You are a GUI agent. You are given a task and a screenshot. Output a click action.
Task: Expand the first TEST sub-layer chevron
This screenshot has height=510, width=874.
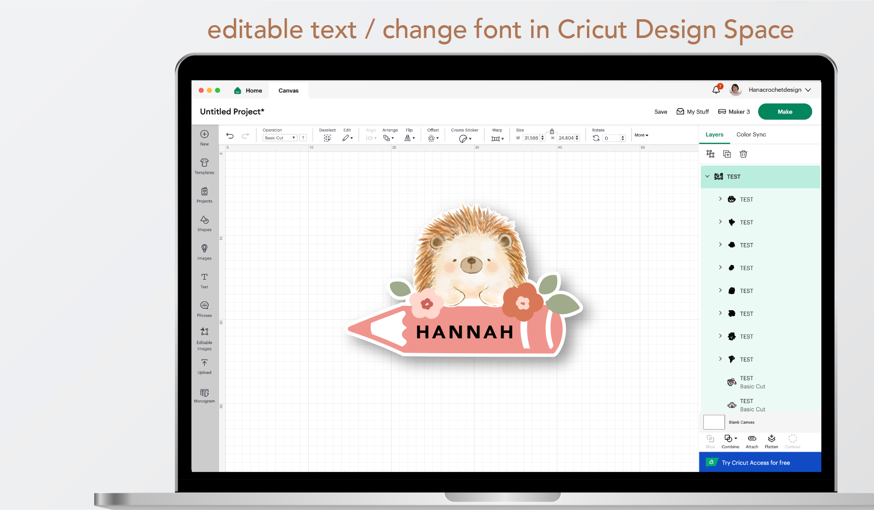tap(720, 199)
